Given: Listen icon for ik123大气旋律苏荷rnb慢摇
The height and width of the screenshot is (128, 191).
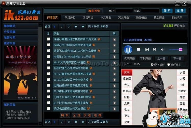Looking at the screenshot, I should [114, 63].
